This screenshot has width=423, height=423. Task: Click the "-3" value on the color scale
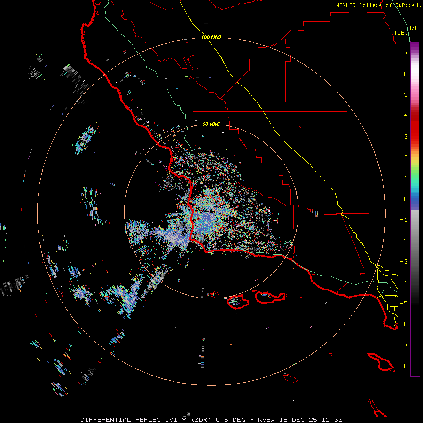(x=404, y=262)
